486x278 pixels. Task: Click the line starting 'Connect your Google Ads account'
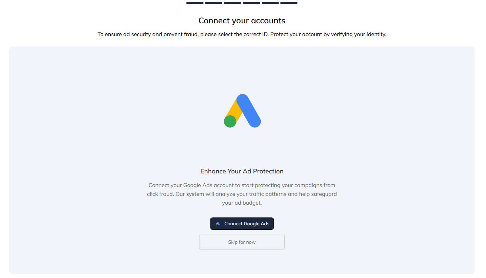pyautogui.click(x=242, y=185)
